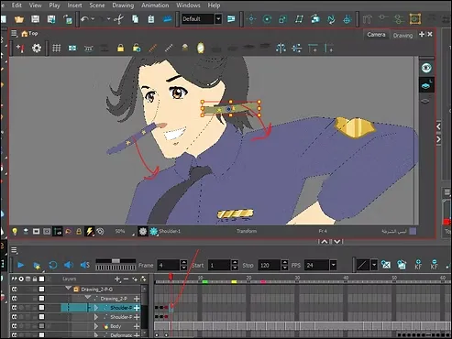Toggle the Drawing_2-P-G layer enable icon
452x339 pixels.
(x=15, y=289)
